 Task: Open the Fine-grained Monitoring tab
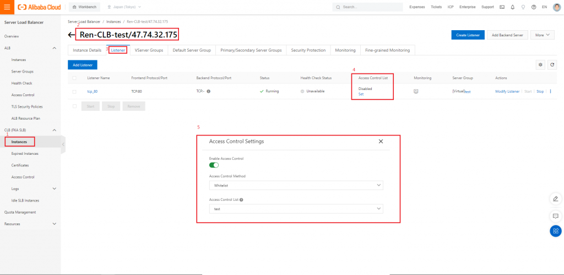pyautogui.click(x=387, y=50)
